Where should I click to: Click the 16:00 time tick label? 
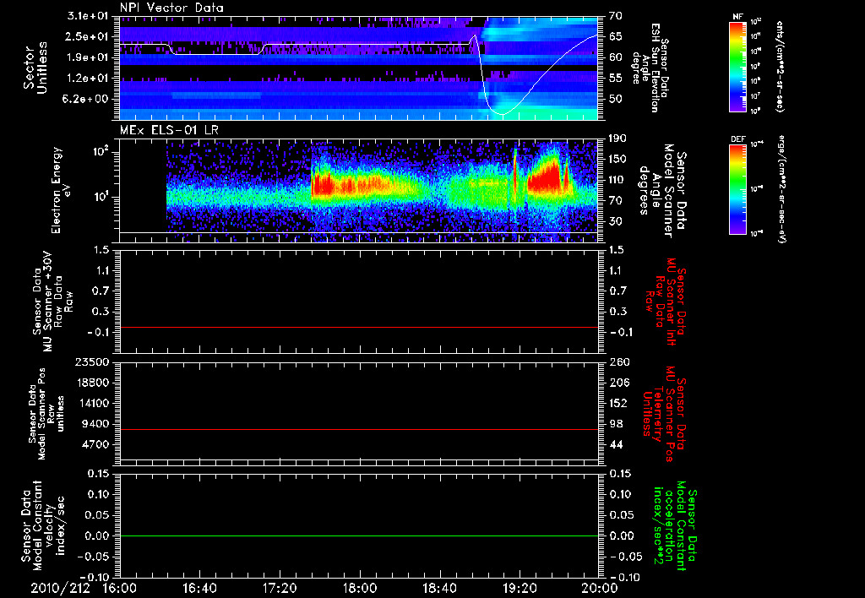tap(120, 588)
